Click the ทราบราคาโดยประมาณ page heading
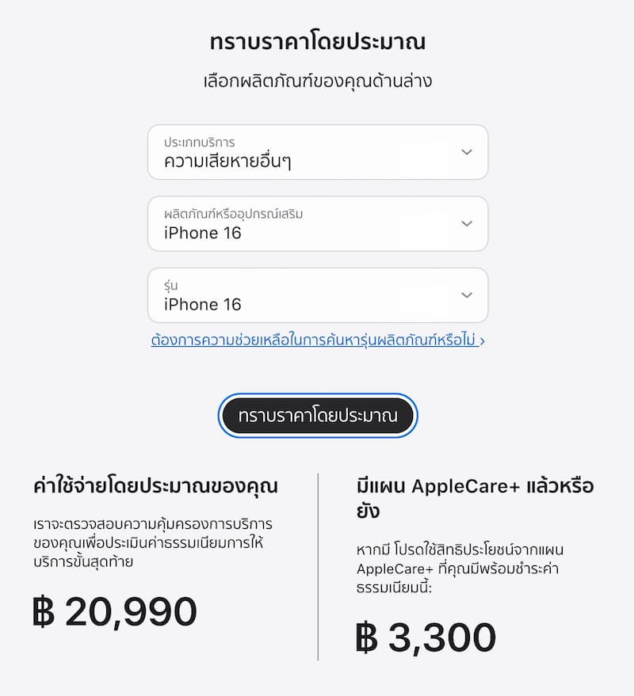Image resolution: width=634 pixels, height=696 pixels. click(318, 42)
